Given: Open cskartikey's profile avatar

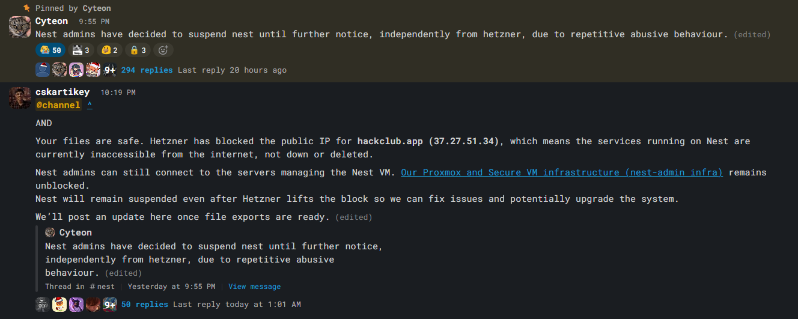Looking at the screenshot, I should tap(19, 97).
